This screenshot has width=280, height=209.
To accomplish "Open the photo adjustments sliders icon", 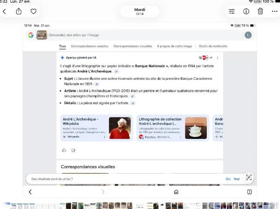I will tap(232, 11).
